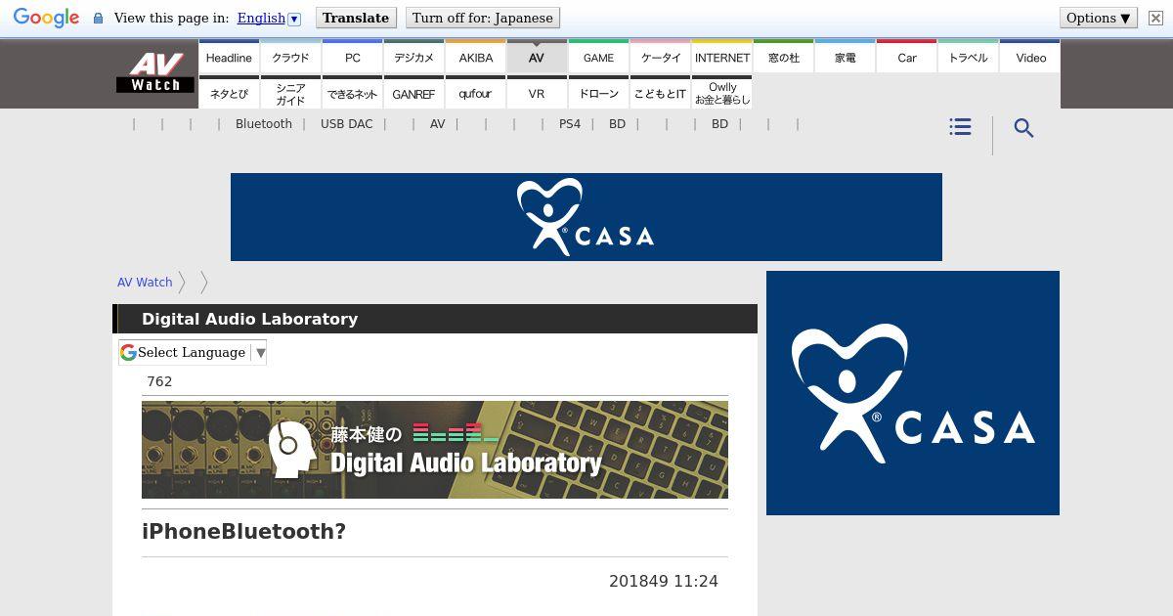Click the AV topic link in subnav
The image size is (1173, 616).
437,124
